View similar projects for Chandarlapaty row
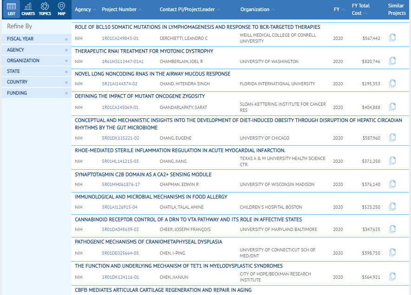 [392, 107]
